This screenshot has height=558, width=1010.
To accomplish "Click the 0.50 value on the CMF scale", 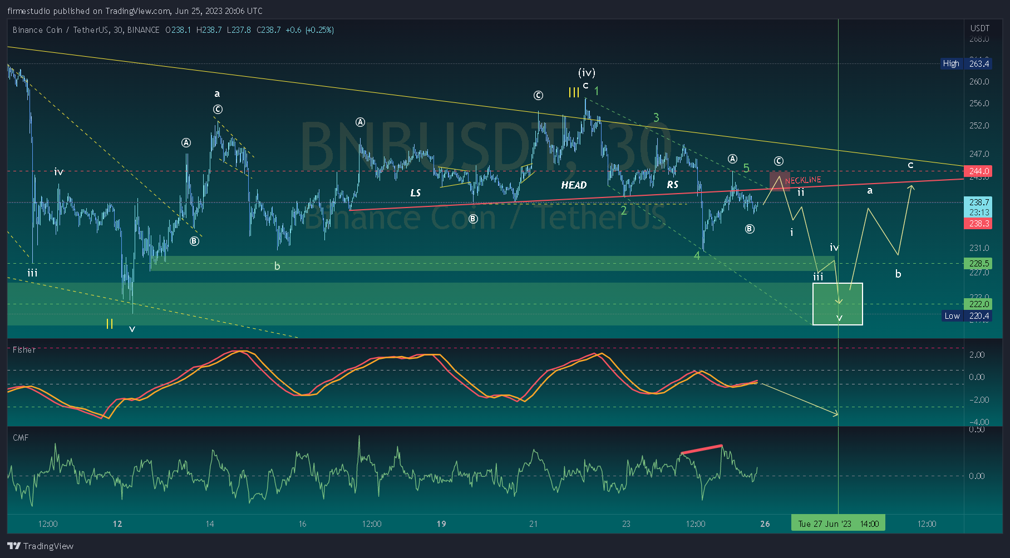I will click(977, 429).
